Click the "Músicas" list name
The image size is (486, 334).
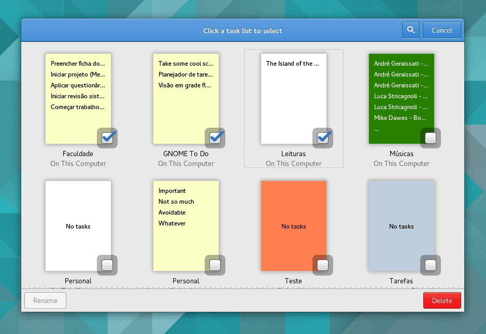point(402,154)
